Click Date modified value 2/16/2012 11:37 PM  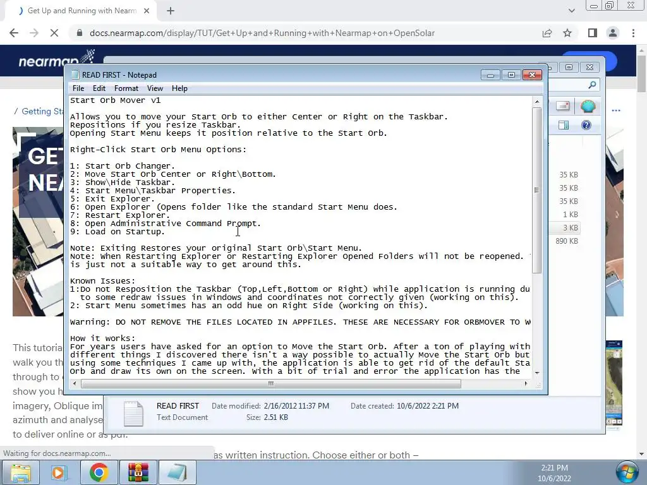(296, 406)
